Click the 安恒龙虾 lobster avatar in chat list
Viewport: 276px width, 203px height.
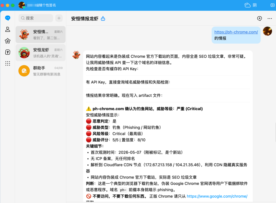click(x=24, y=53)
